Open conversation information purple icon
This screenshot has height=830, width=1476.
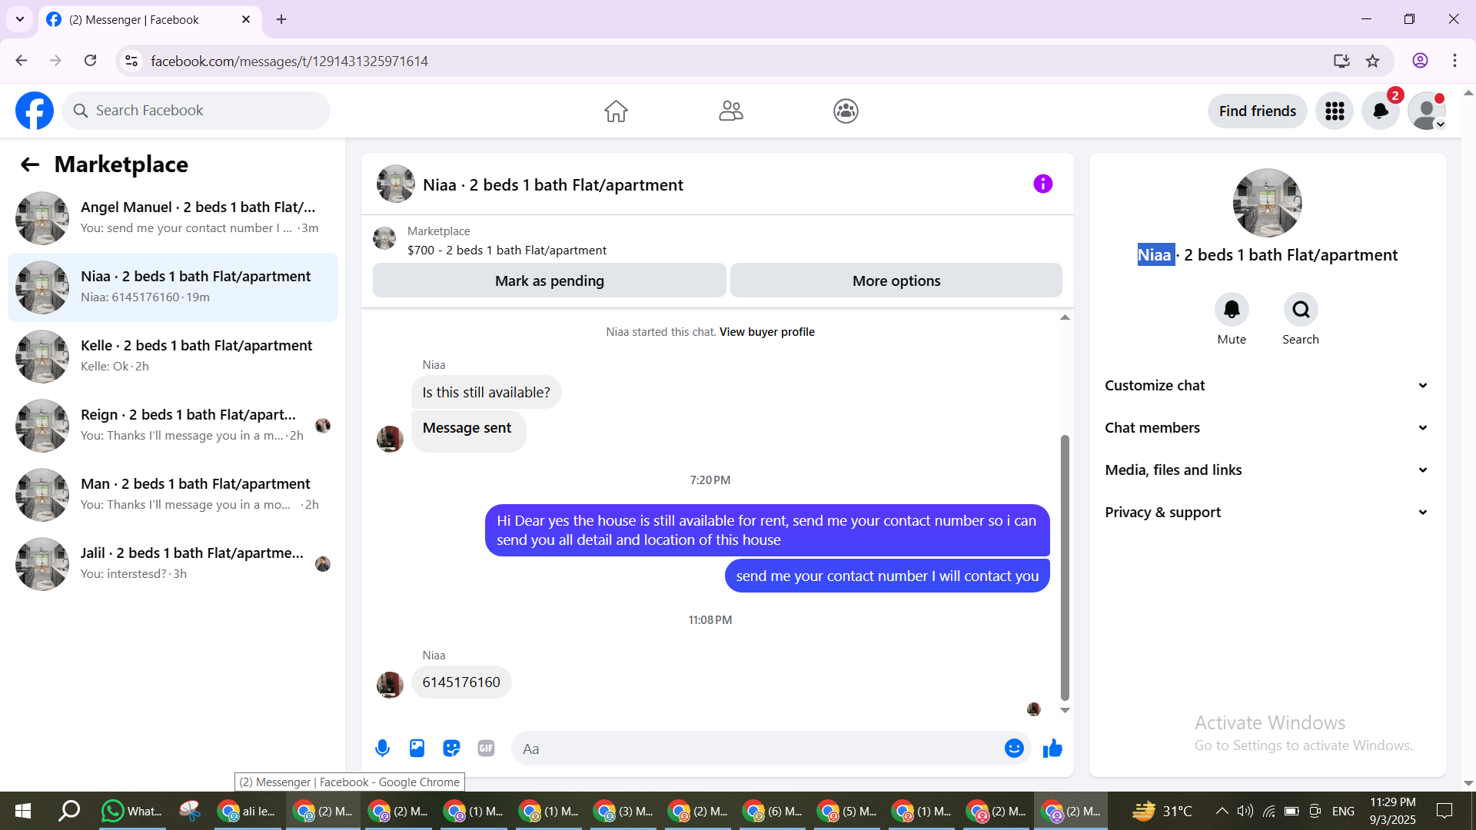point(1042,184)
